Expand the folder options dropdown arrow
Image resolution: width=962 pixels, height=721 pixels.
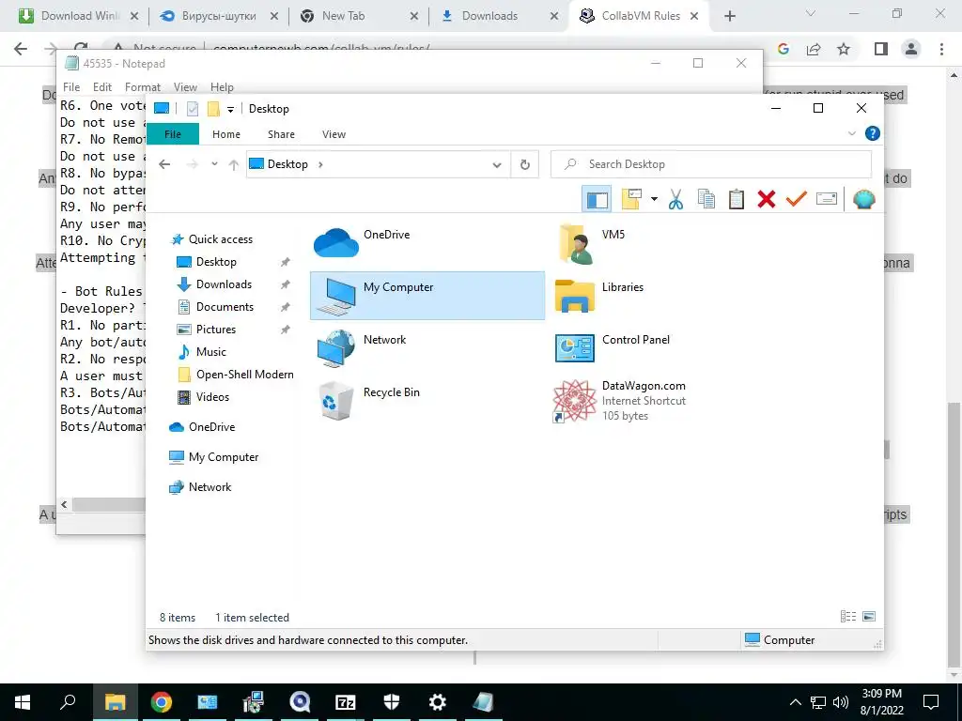pyautogui.click(x=654, y=199)
